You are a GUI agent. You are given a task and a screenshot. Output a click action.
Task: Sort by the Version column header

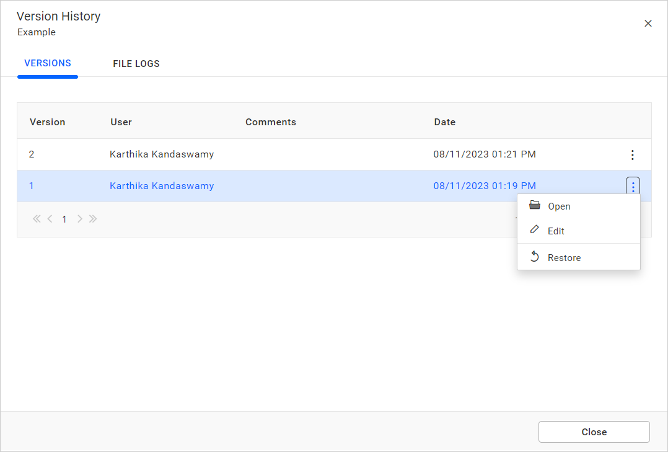(48, 122)
